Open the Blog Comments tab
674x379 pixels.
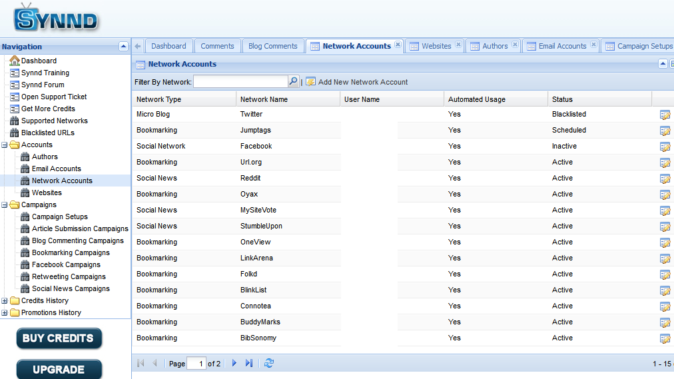(x=273, y=46)
